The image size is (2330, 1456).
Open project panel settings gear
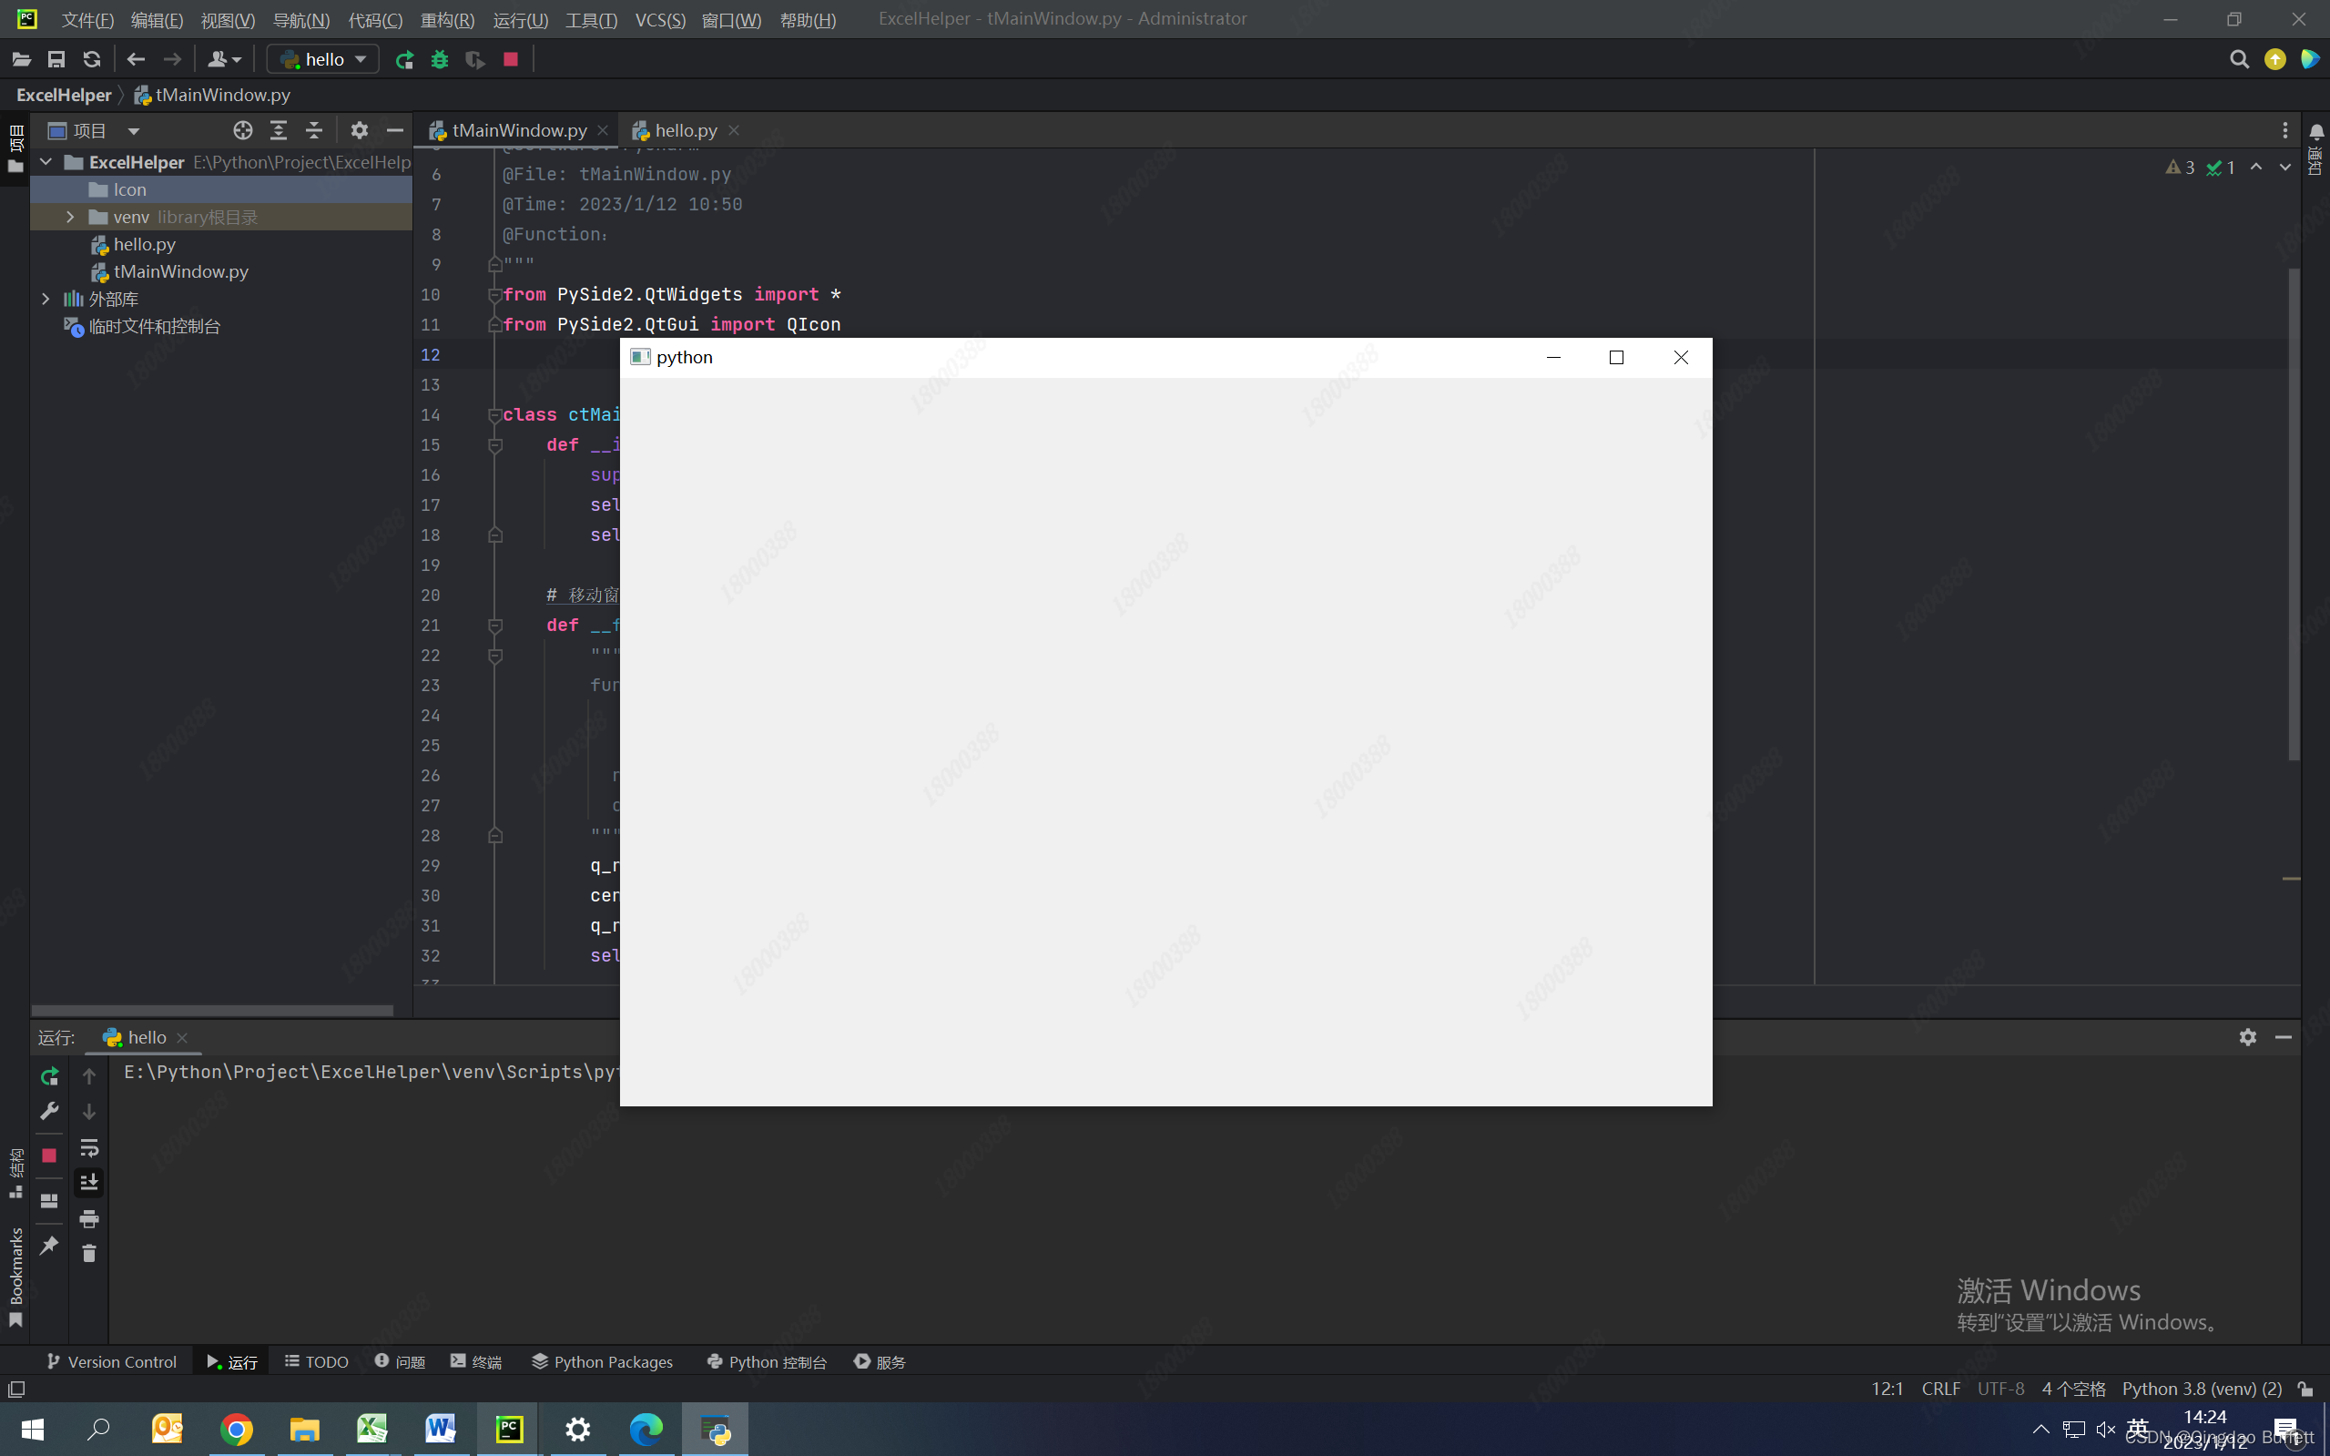pos(359,130)
